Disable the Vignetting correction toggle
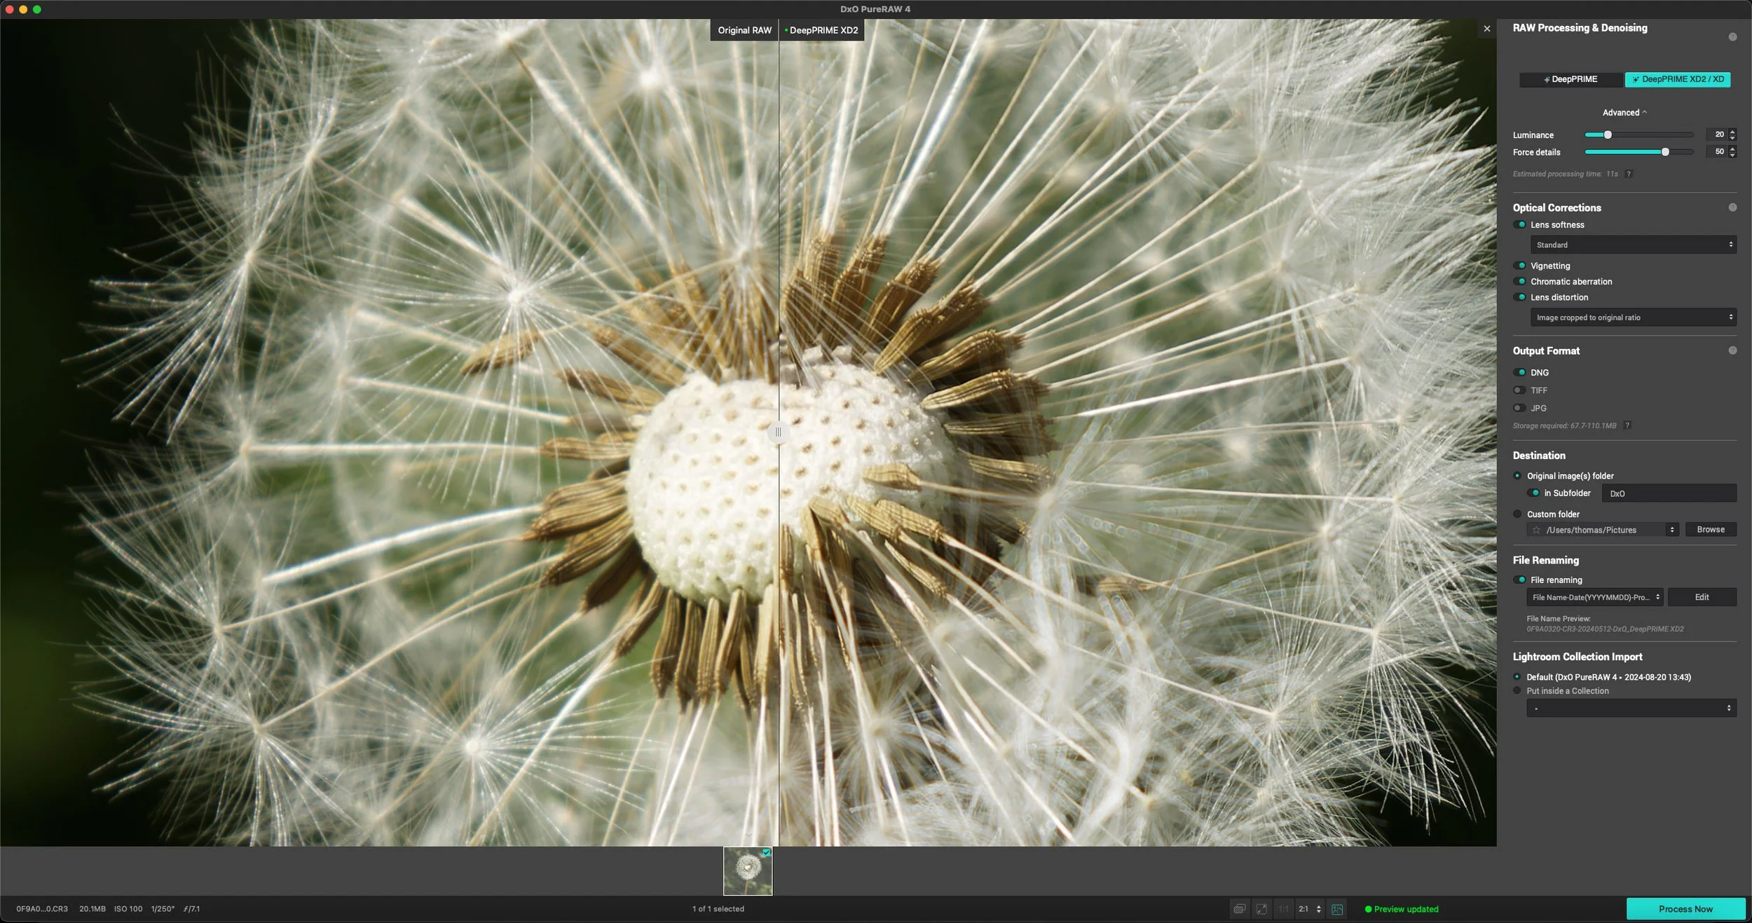This screenshot has width=1752, height=923. click(1519, 266)
